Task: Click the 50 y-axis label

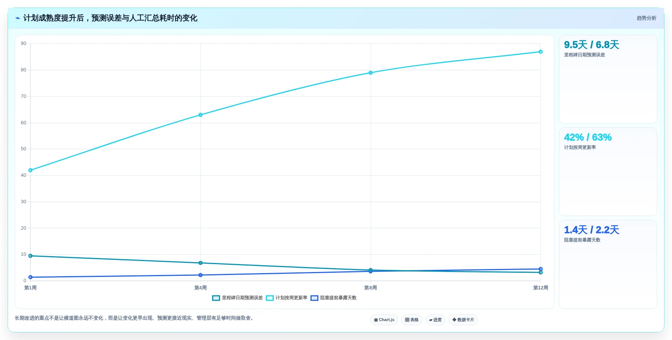Action: [24, 149]
